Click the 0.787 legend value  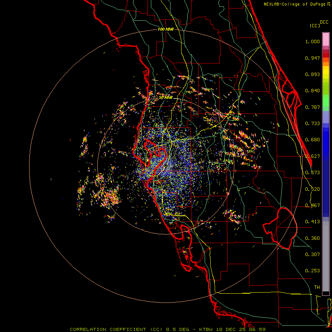pyautogui.click(x=312, y=107)
